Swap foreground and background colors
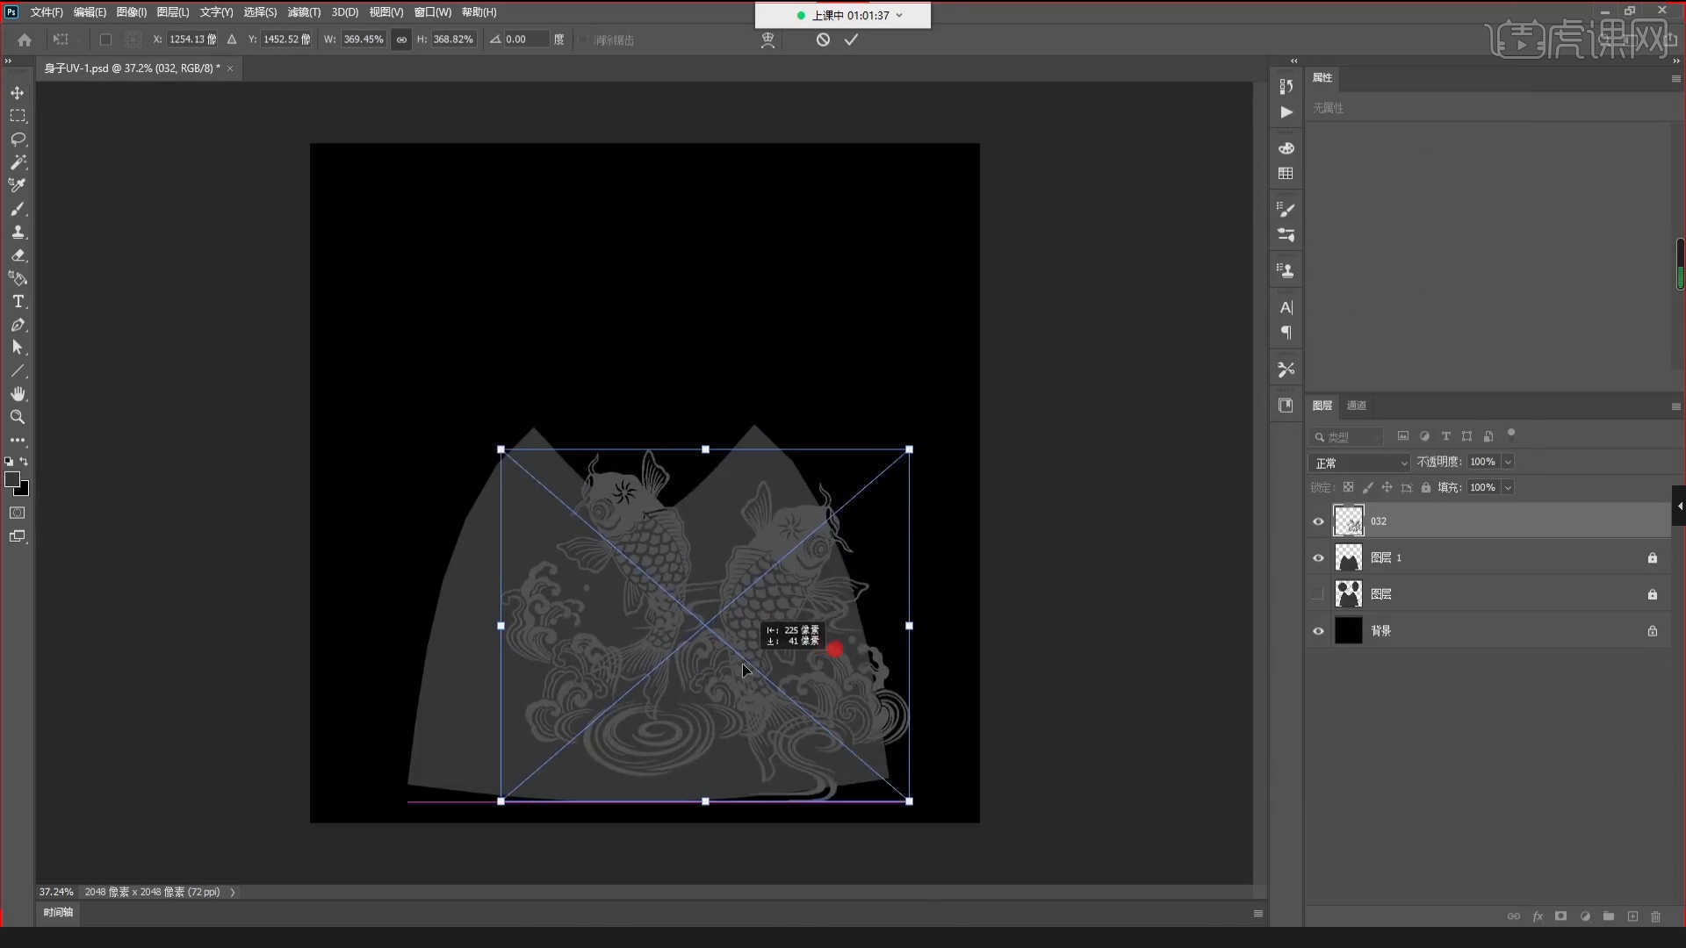 24,461
